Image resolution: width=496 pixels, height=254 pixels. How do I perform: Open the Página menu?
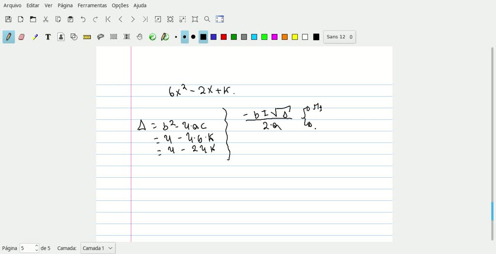[65, 5]
